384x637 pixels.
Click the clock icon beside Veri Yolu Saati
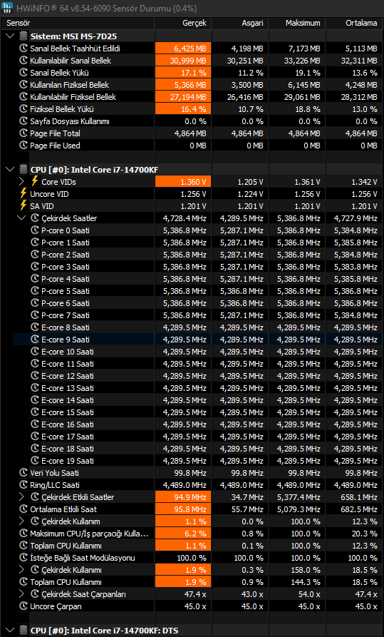[x=24, y=473]
